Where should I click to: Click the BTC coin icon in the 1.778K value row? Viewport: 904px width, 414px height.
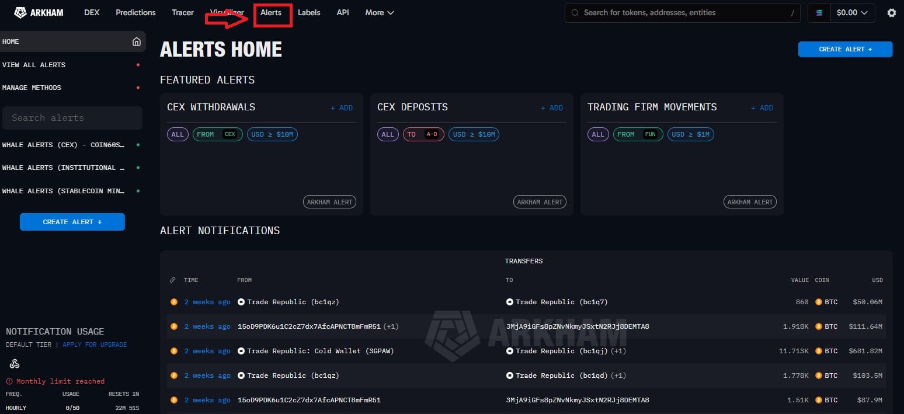click(x=819, y=375)
